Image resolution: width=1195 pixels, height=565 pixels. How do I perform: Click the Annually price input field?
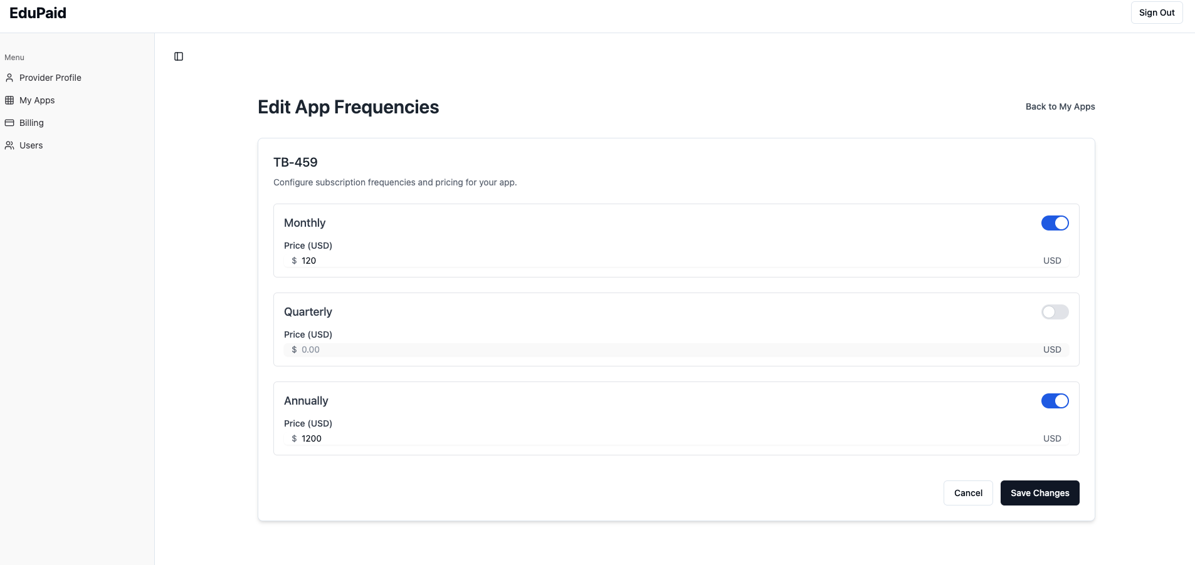[665, 438]
